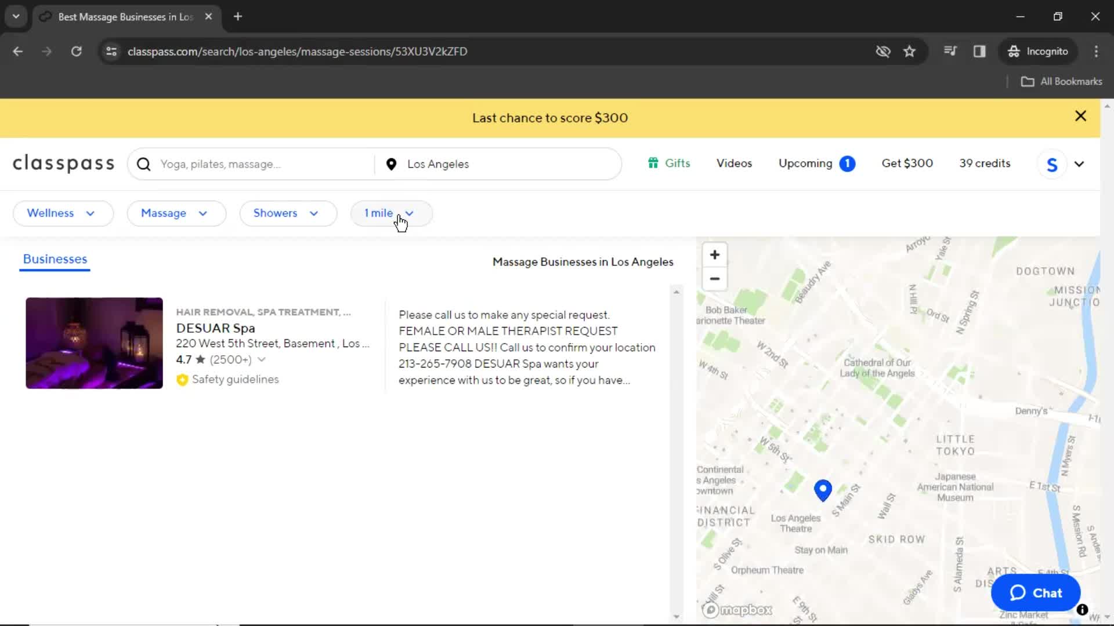
Task: Go to ClassPass home via logo
Action: 63,164
